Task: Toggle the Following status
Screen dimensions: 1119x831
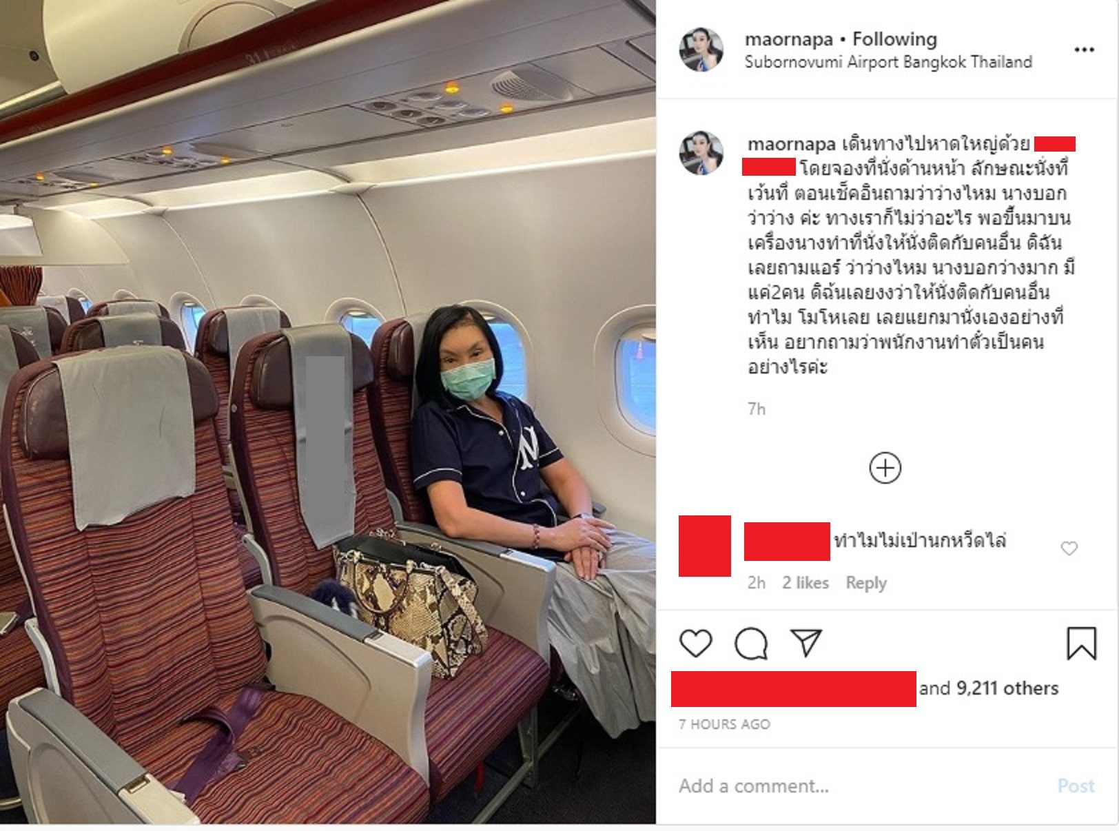Action: [894, 39]
